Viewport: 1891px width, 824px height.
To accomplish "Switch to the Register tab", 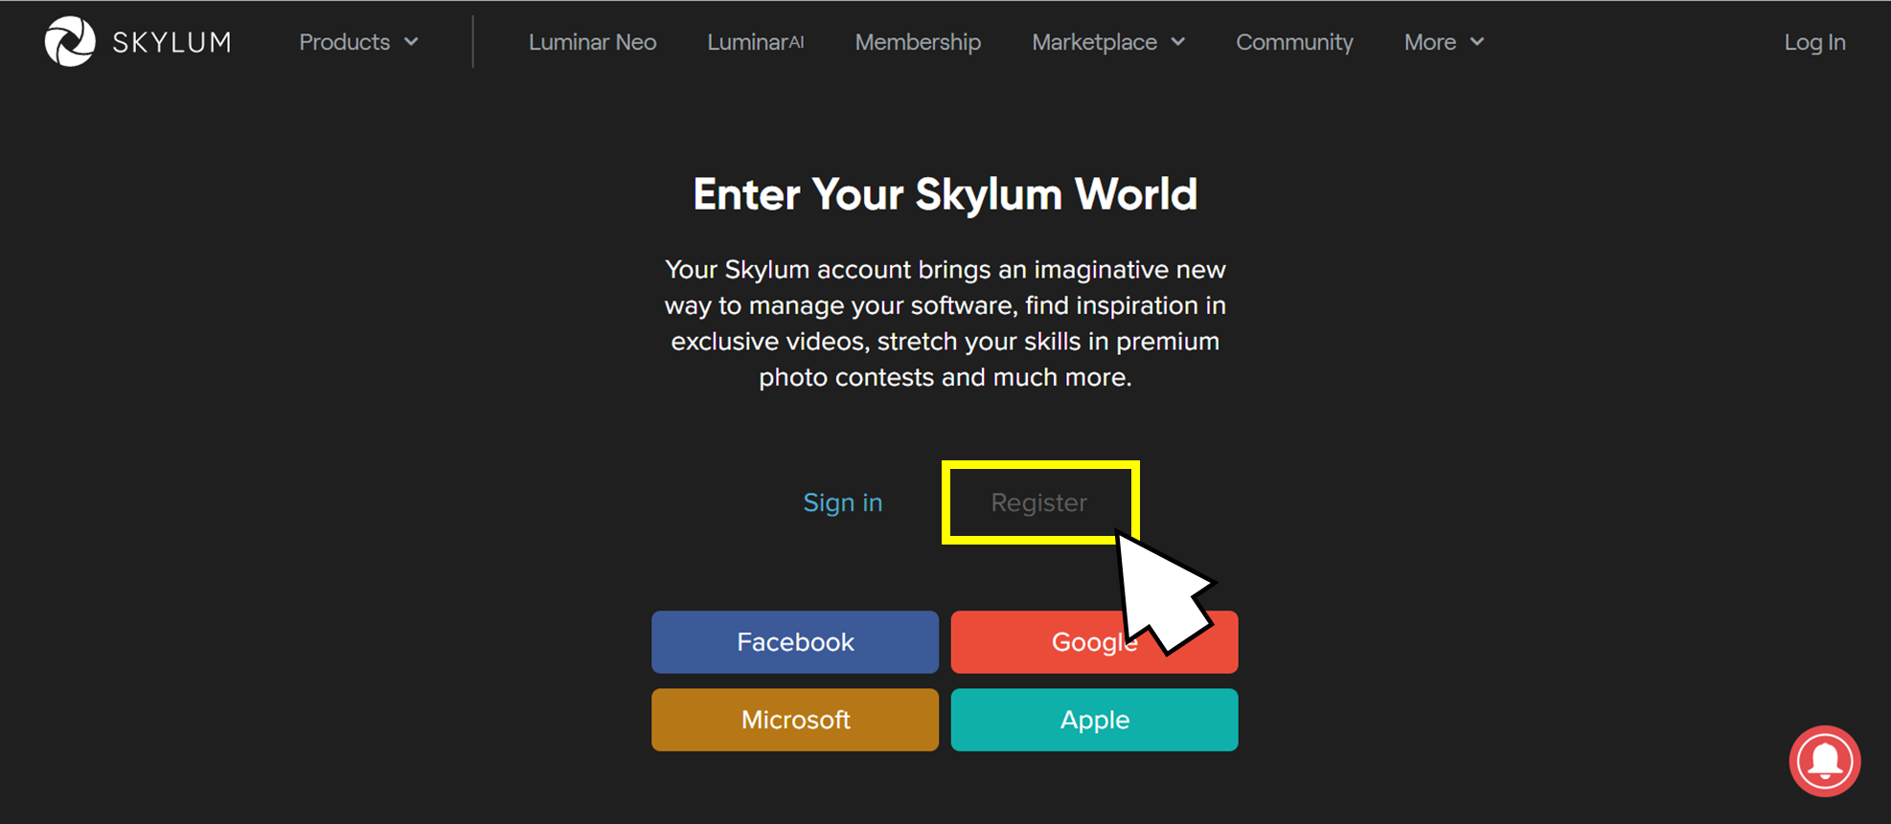I will (x=1039, y=502).
